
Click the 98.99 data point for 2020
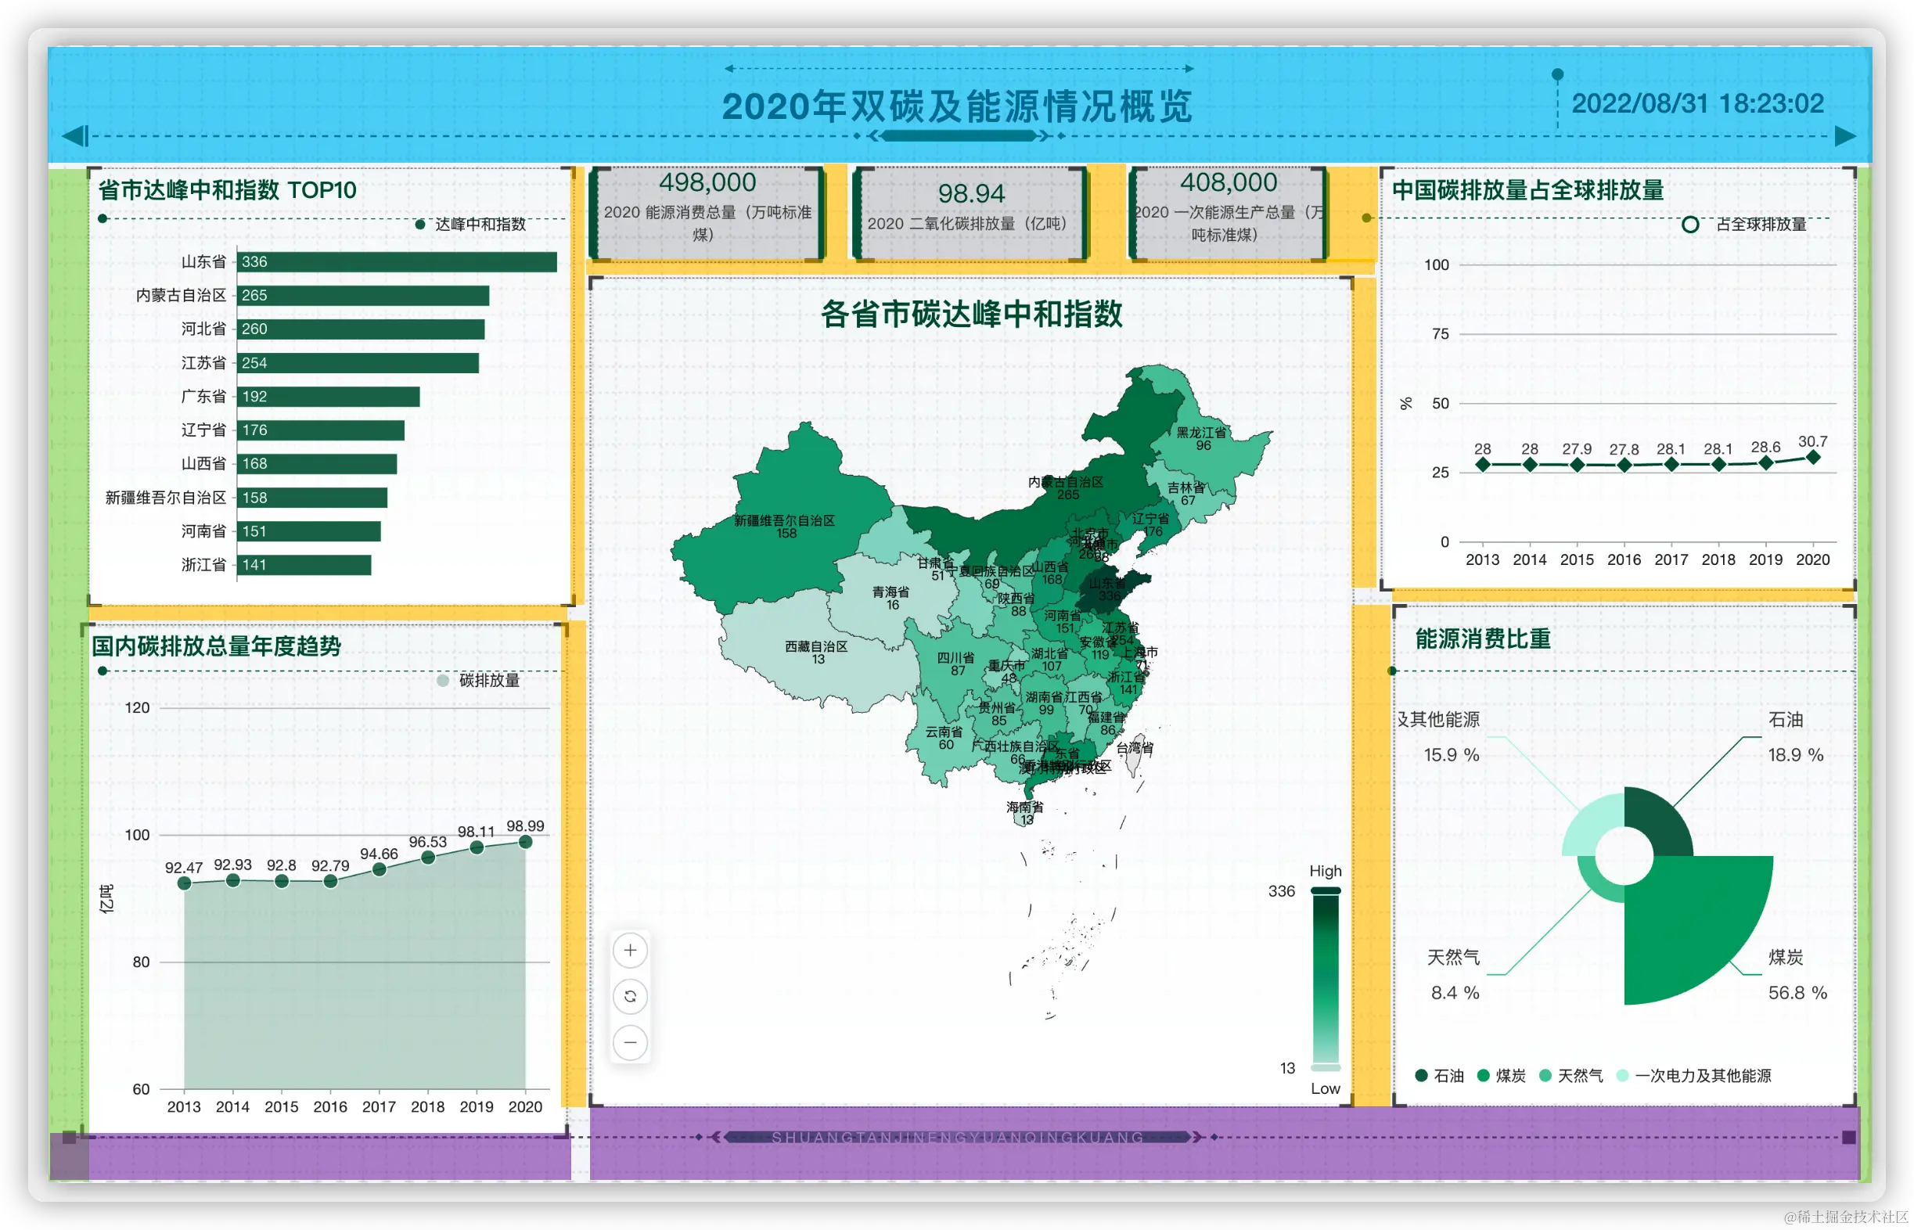[x=525, y=842]
